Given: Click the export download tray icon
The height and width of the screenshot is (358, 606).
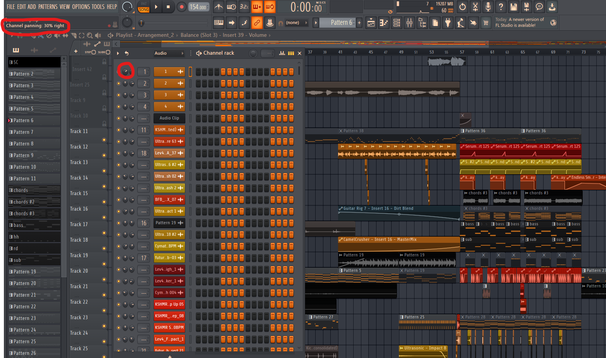Looking at the screenshot, I should pyautogui.click(x=552, y=7).
